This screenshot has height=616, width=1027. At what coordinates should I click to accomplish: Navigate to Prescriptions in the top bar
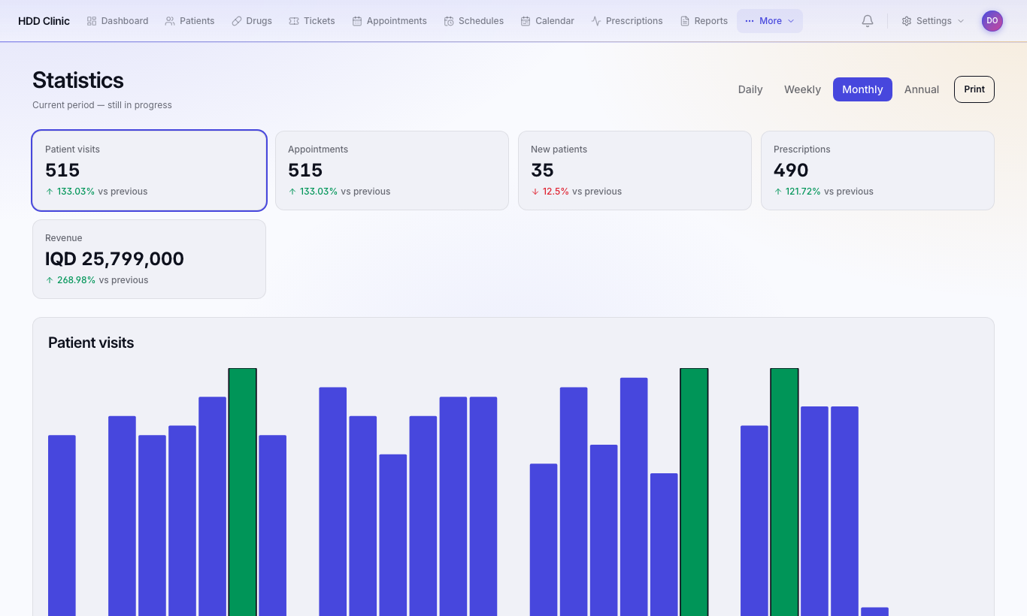[627, 21]
